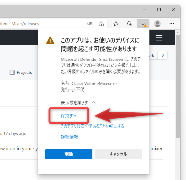Click the 削除 button

pos(69,154)
